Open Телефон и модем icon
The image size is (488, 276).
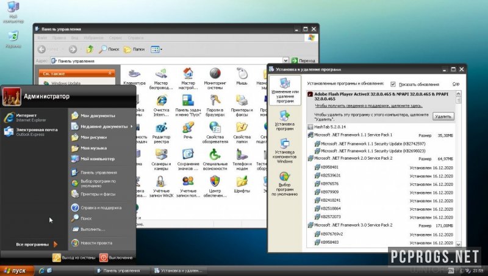point(242,160)
